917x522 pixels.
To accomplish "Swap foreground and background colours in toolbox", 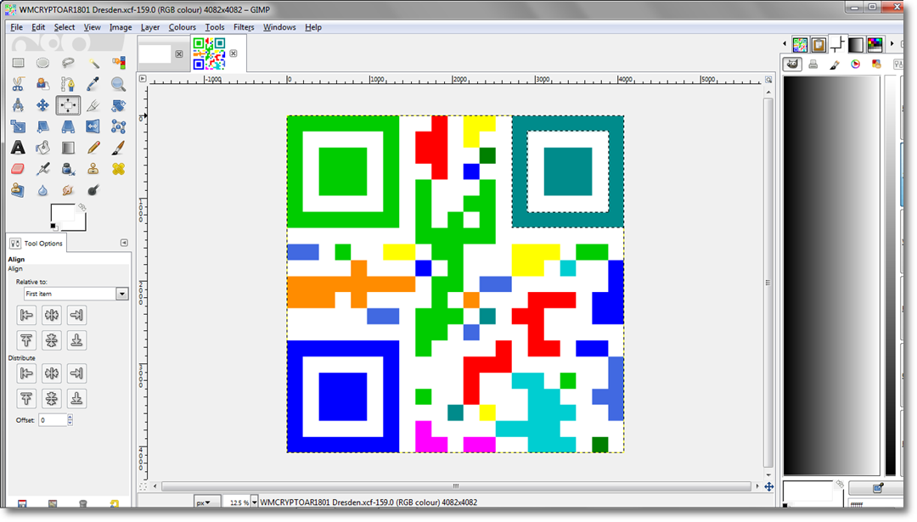I will click(82, 207).
